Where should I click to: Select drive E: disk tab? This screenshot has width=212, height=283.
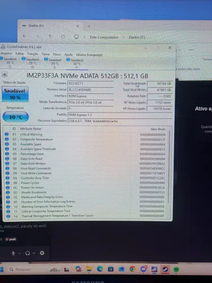point(53,63)
